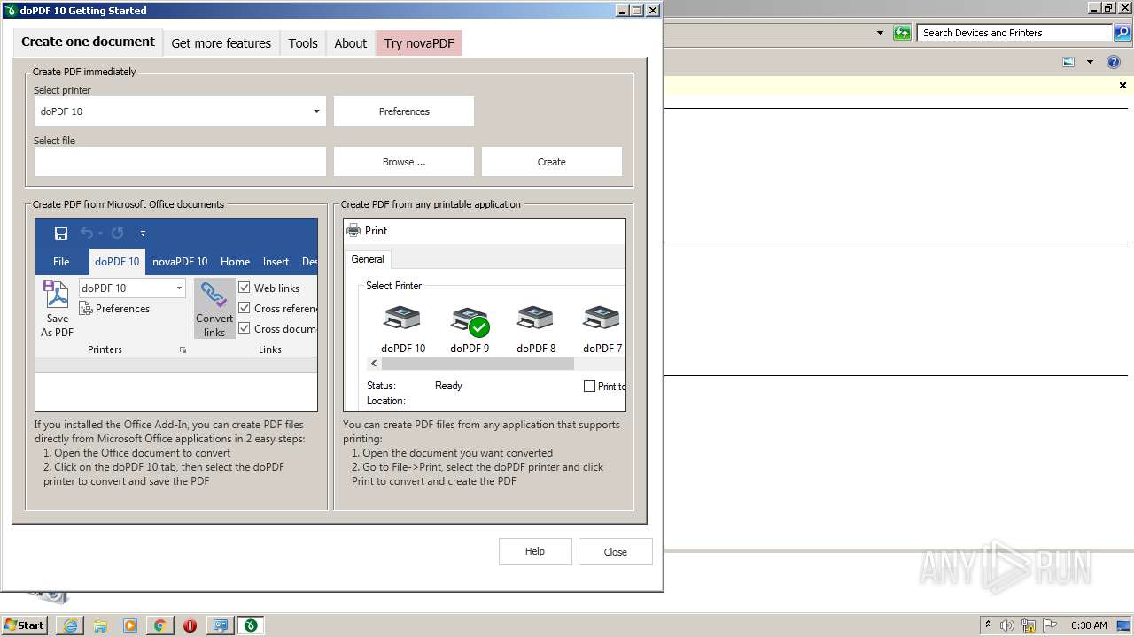Screen dimensions: 1134x637
Task: Click the General tab in Print preview
Action: [x=368, y=259]
